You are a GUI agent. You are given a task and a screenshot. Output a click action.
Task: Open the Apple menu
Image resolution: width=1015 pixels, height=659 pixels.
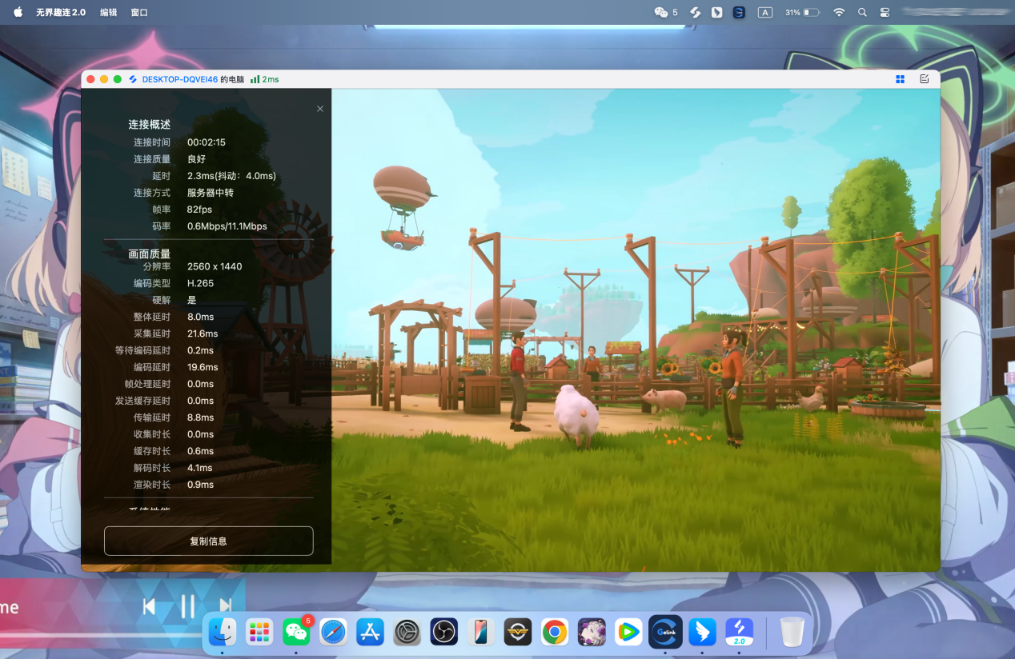(18, 13)
